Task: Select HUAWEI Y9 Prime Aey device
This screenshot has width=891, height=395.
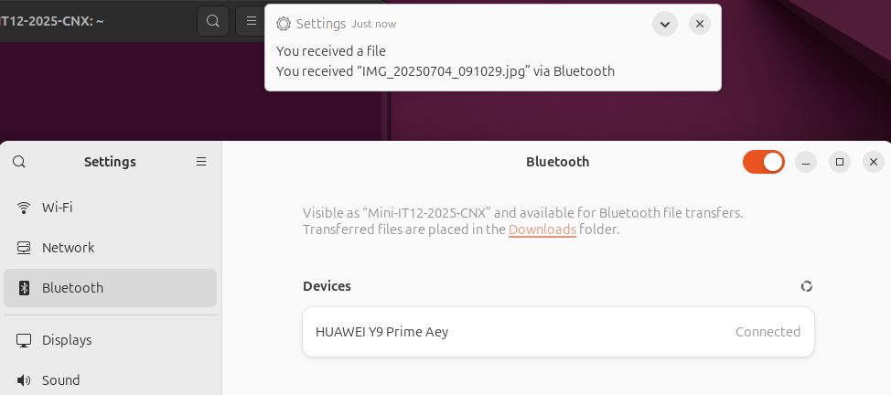Action: pos(558,332)
